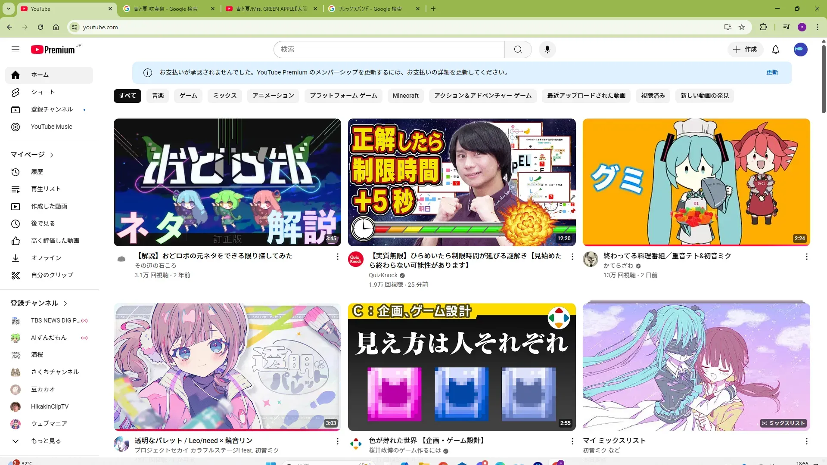Click the 作成 create button
Screen dimensions: 827x465
point(745,50)
